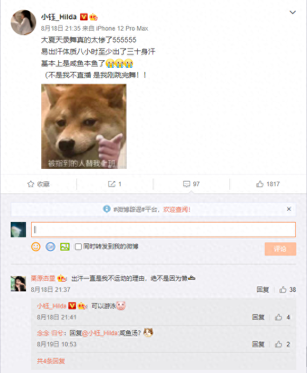Viewport: 307px width, 373px height.
Task: Open comments icon showing 97
Action: click(187, 184)
